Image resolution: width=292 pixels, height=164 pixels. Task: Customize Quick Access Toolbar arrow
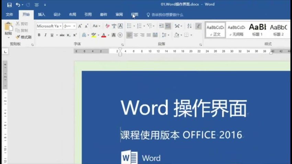[45, 5]
